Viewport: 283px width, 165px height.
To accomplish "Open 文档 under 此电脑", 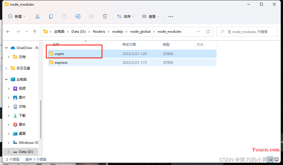I will click(x=19, y=107).
